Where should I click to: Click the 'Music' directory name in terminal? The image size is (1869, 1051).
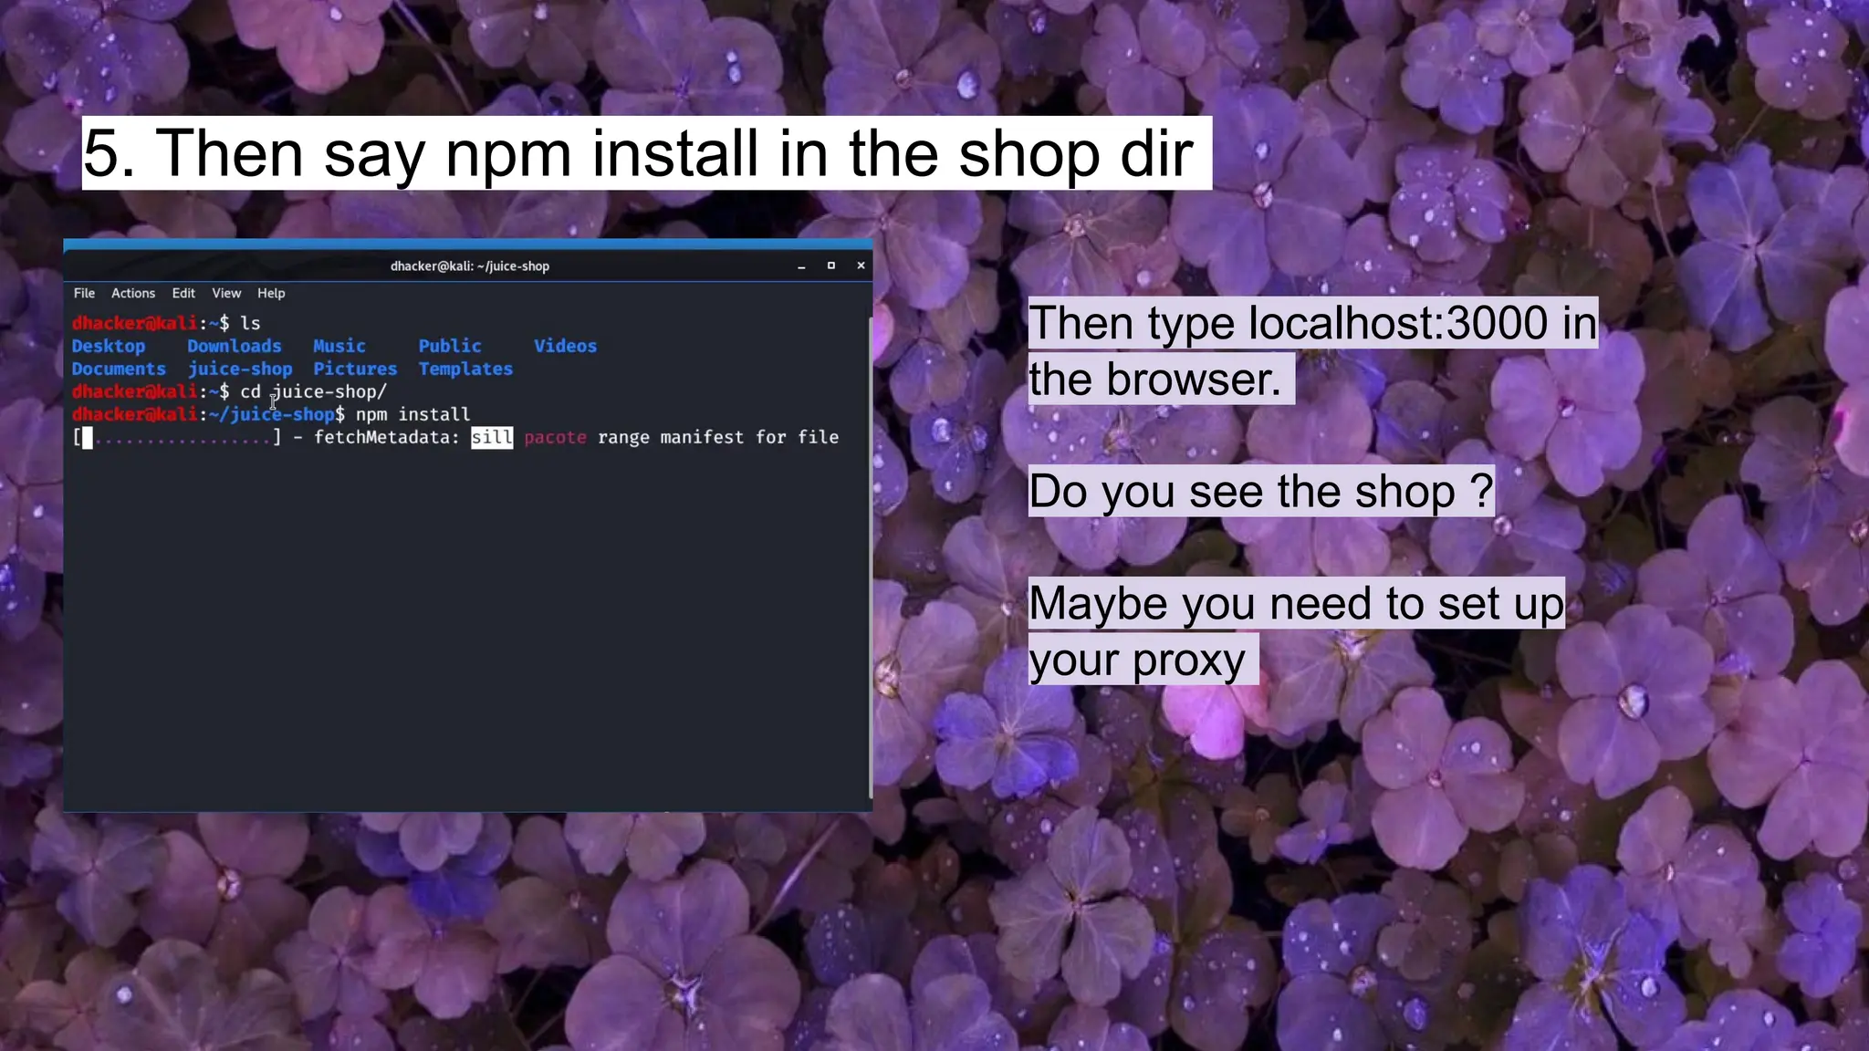pyautogui.click(x=339, y=346)
